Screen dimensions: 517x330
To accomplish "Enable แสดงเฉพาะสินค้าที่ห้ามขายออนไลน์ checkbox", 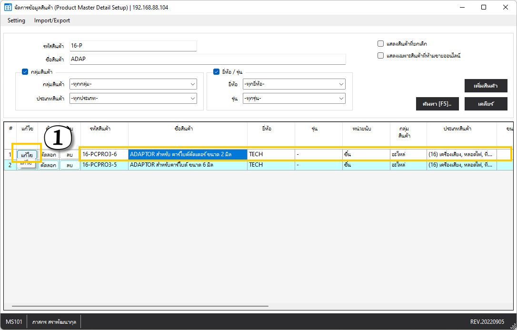I will click(380, 55).
